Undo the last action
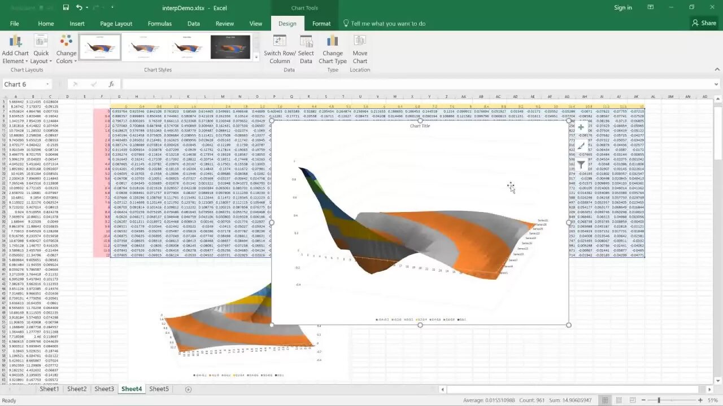 point(79,7)
